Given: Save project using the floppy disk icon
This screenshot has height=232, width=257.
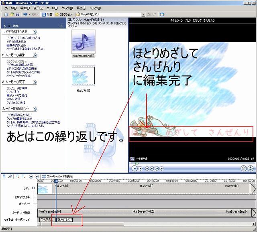Looking at the screenshot, I should [x=17, y=14].
